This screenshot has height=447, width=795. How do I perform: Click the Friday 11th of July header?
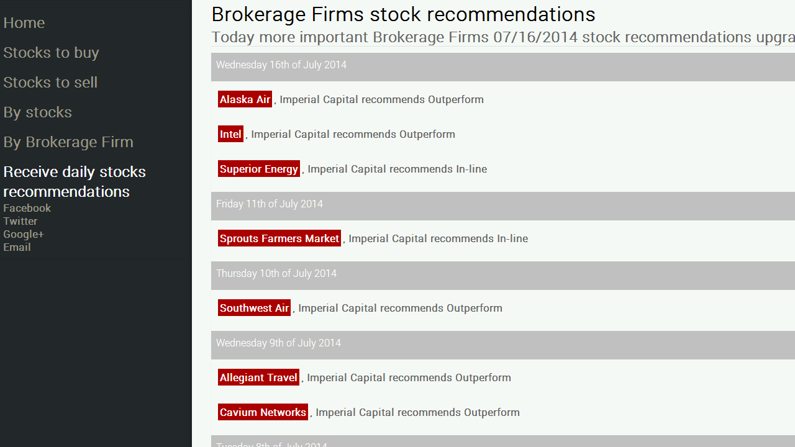pyautogui.click(x=269, y=204)
